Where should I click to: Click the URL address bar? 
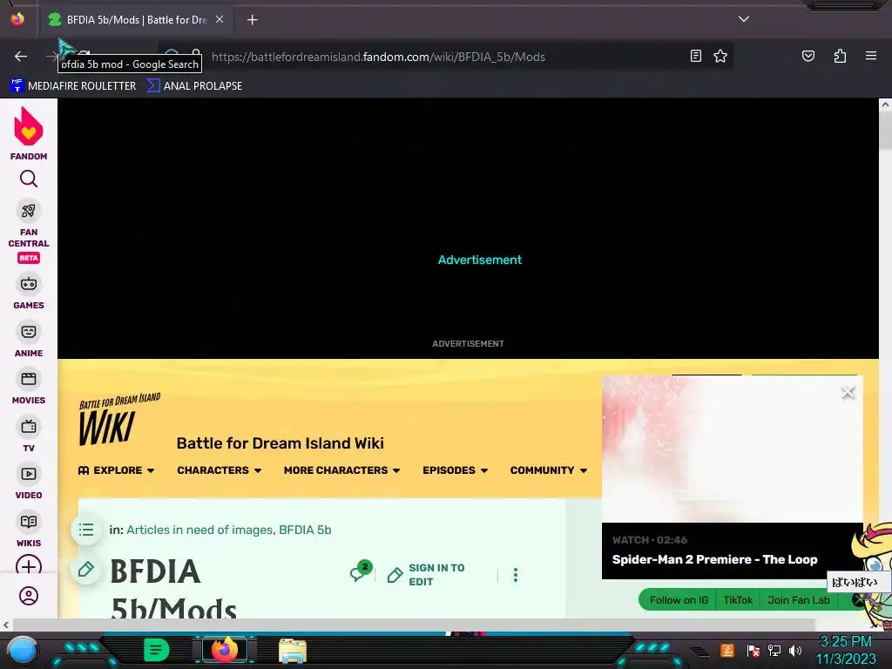(443, 57)
